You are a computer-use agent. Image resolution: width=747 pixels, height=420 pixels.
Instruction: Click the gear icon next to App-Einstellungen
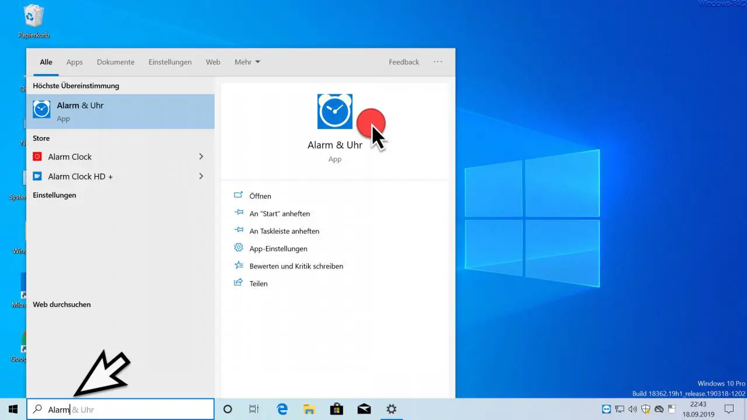point(238,248)
